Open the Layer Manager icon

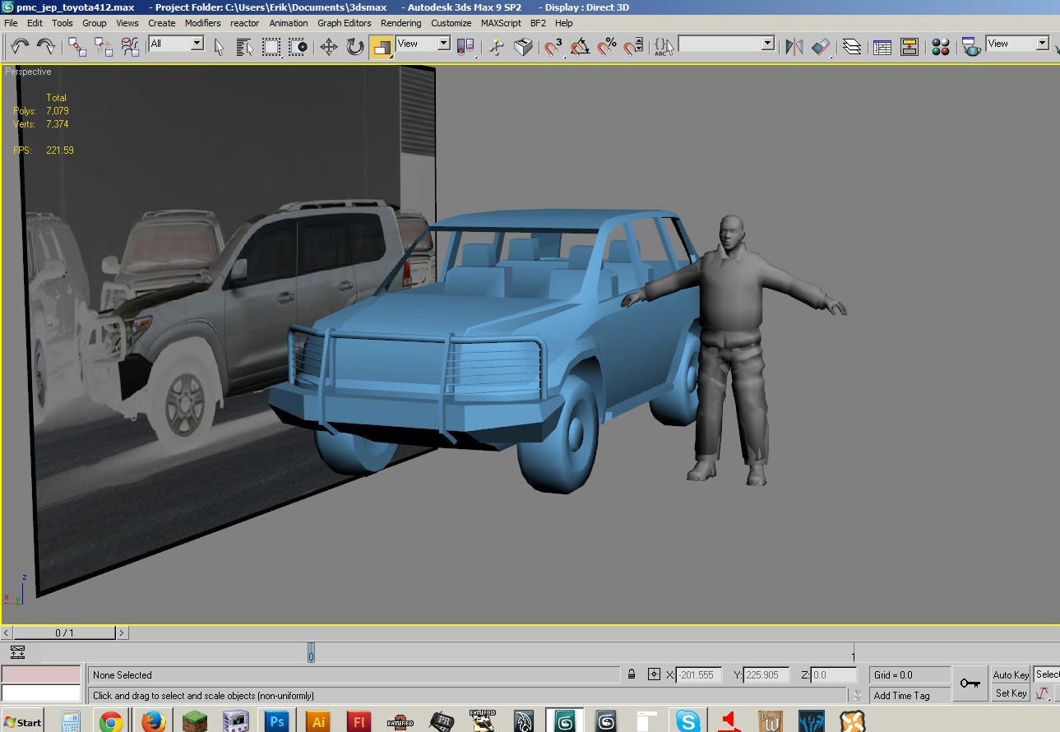(x=852, y=47)
